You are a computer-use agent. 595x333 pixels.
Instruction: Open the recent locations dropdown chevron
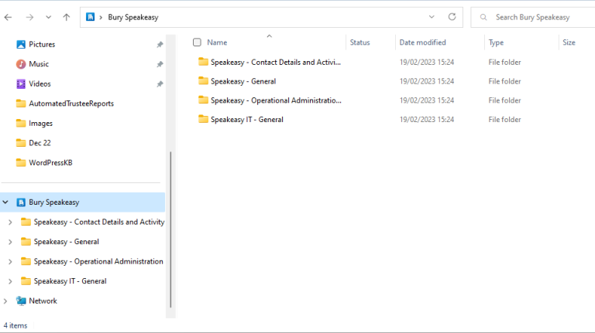[x=48, y=17]
